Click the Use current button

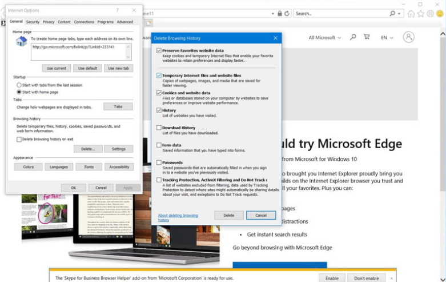[57, 69]
